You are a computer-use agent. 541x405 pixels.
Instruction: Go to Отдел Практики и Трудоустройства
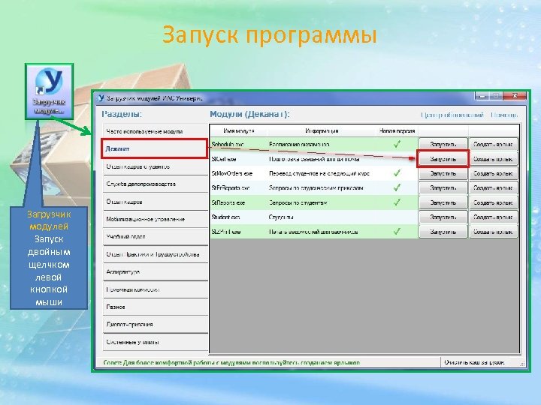156,254
